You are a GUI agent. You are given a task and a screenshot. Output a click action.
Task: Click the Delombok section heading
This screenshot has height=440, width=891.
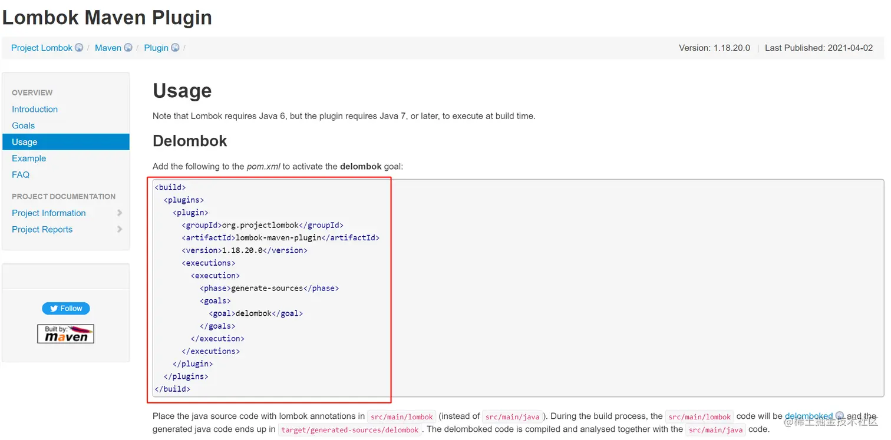190,141
